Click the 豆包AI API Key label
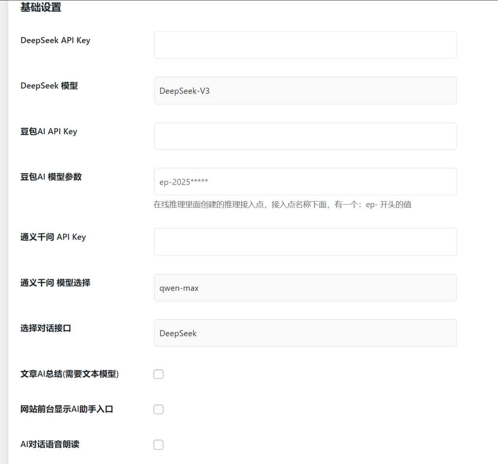This screenshot has width=498, height=464. pos(49,131)
